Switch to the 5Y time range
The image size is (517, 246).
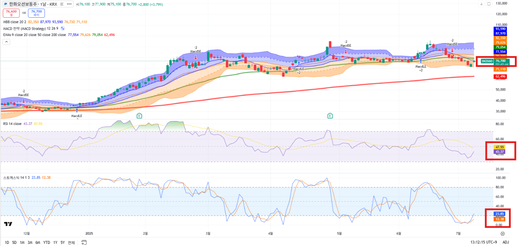[63, 242]
